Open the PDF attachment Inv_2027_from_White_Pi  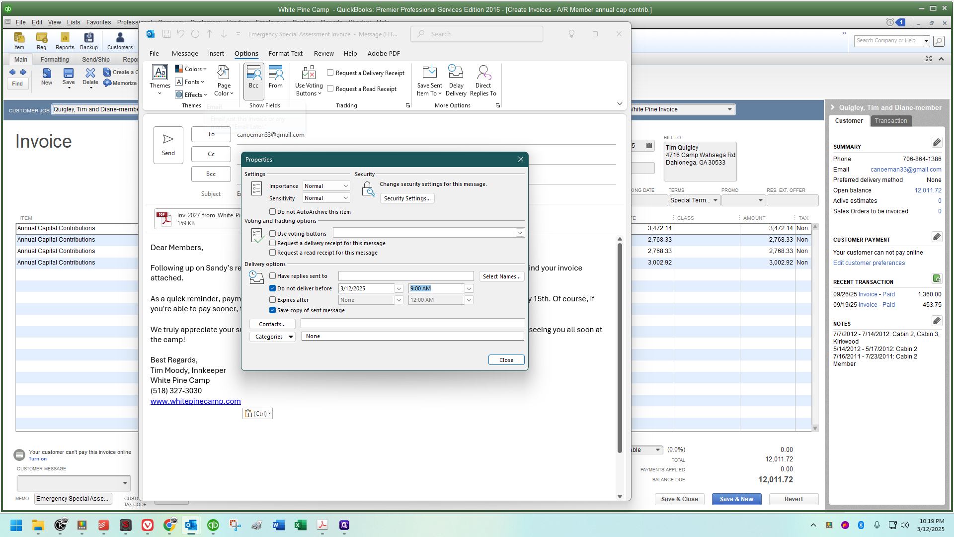pos(198,219)
